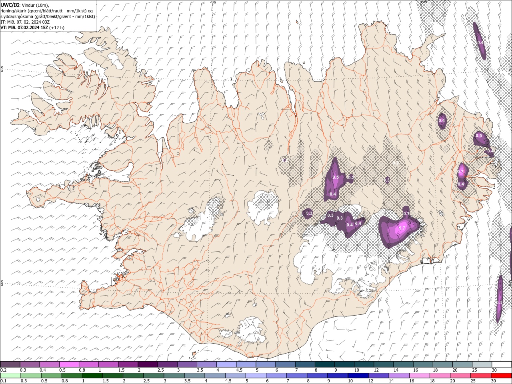Viewport: 512px width, 384px height.
Task: Click the '20W' longitude label at the top edge
Action: (x=212, y=2)
